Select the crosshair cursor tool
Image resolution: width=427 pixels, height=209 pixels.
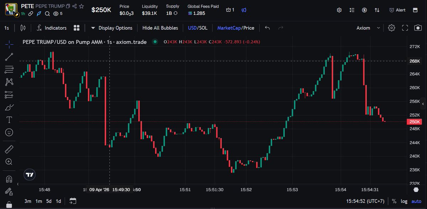(x=9, y=44)
